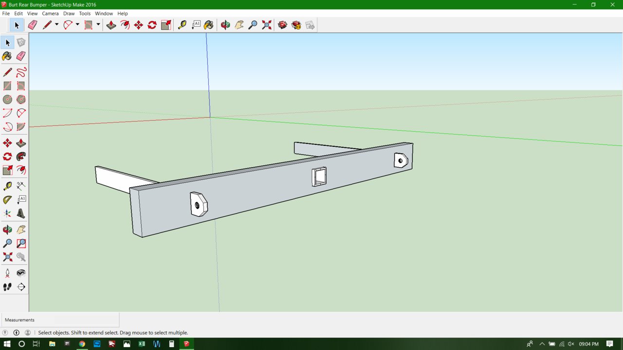Open Excel from the taskbar
This screenshot has height=350, width=623.
(x=142, y=344)
